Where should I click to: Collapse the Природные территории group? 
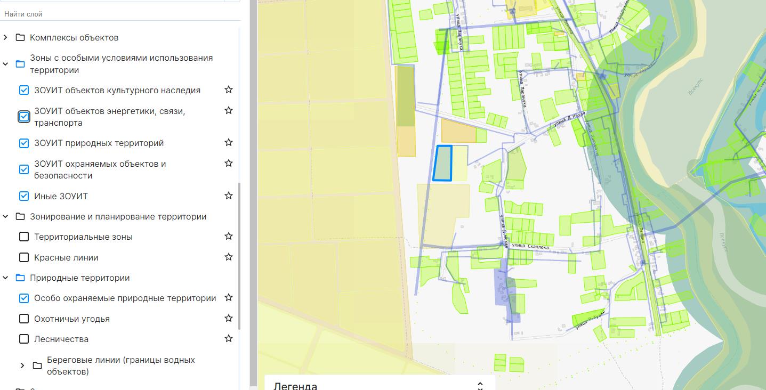pos(6,278)
